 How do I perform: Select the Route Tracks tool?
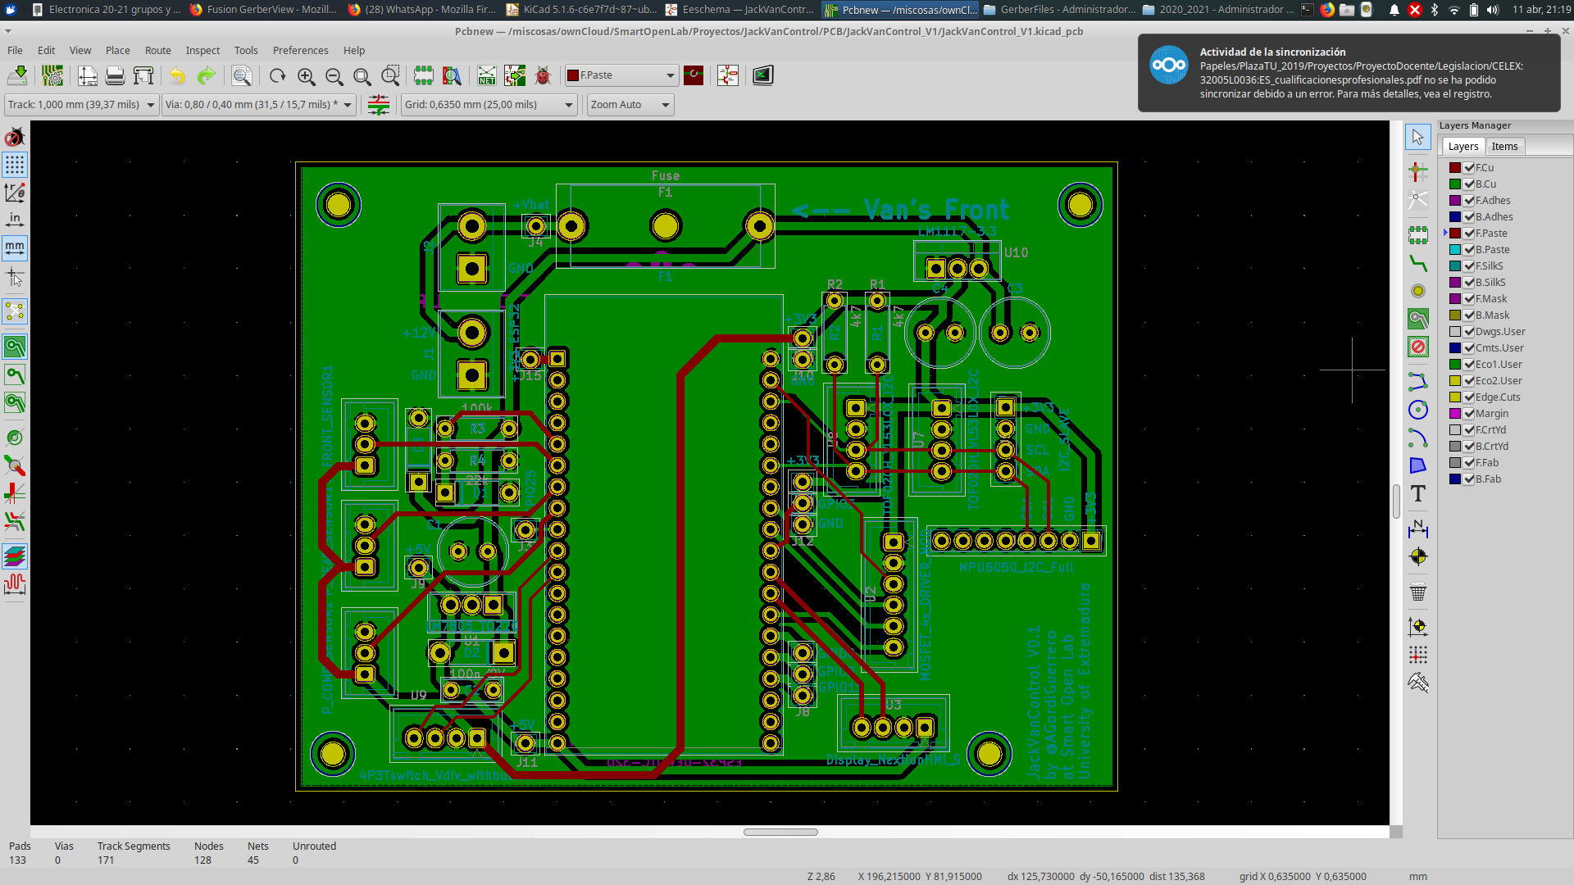click(x=1417, y=263)
